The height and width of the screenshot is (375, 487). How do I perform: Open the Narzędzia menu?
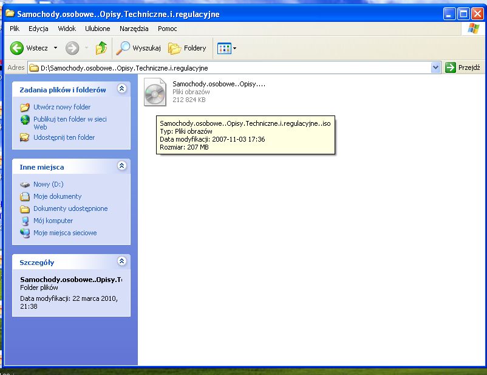134,29
